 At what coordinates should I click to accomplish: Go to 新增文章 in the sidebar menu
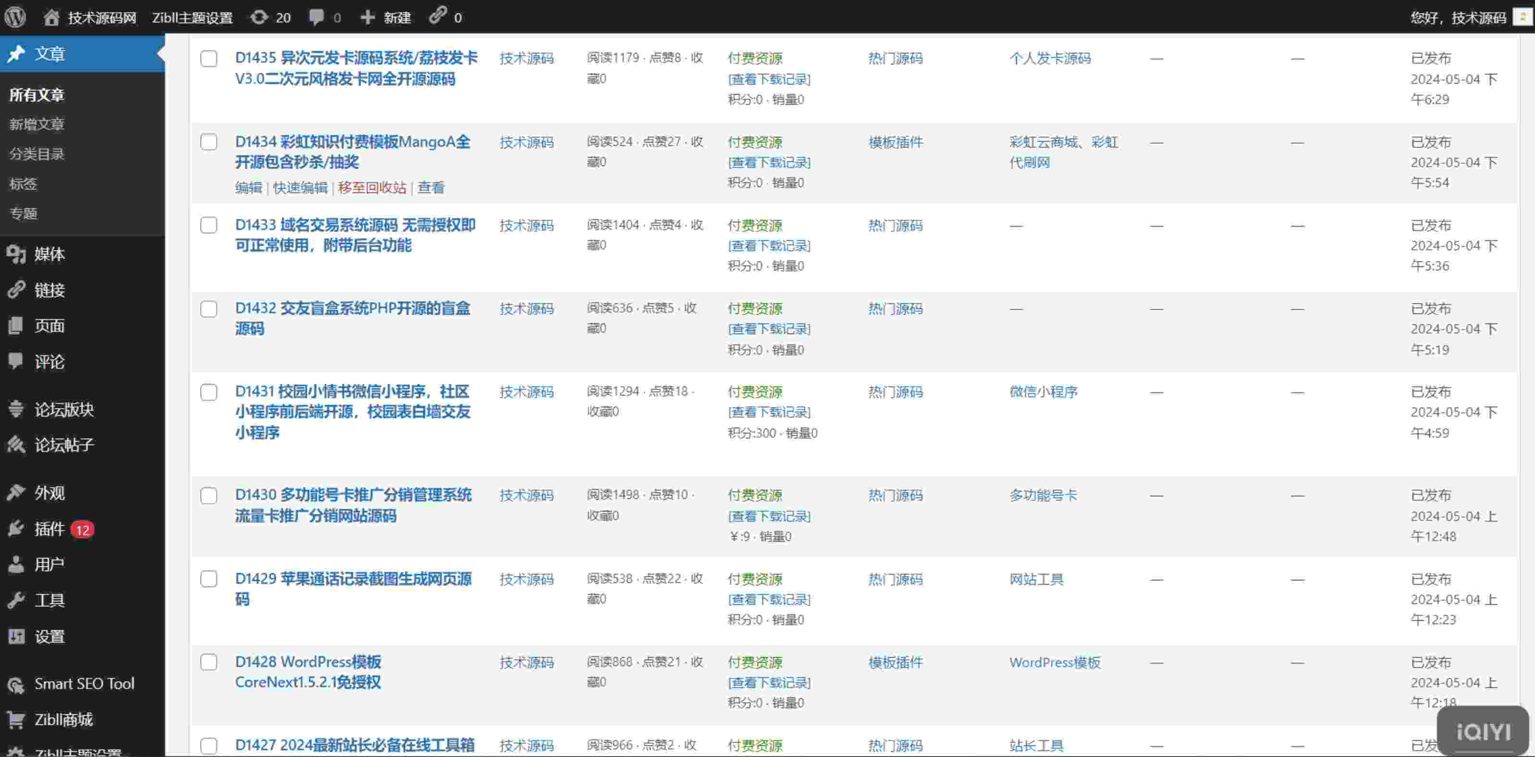37,124
